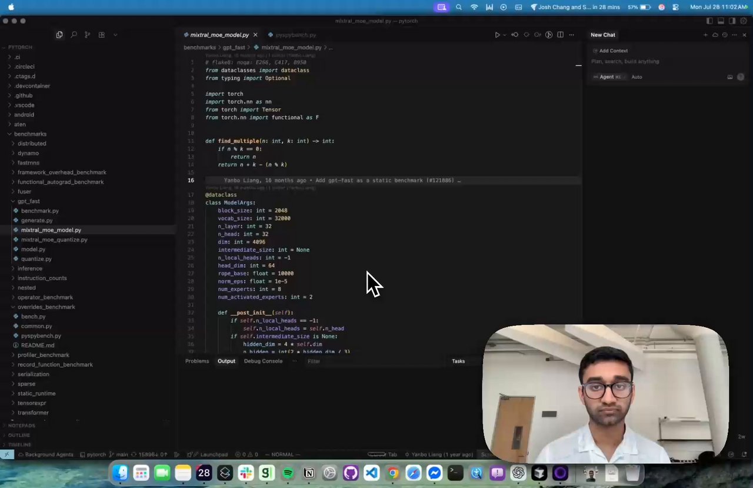Switch to the Debug Console tab
This screenshot has height=488, width=753.
coord(263,361)
